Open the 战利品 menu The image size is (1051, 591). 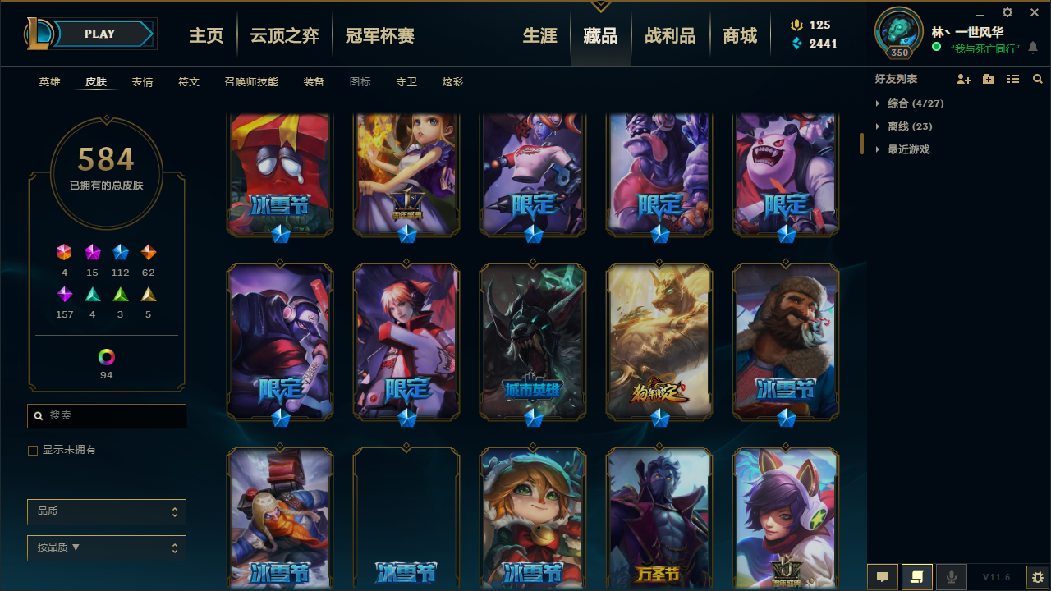coord(670,36)
